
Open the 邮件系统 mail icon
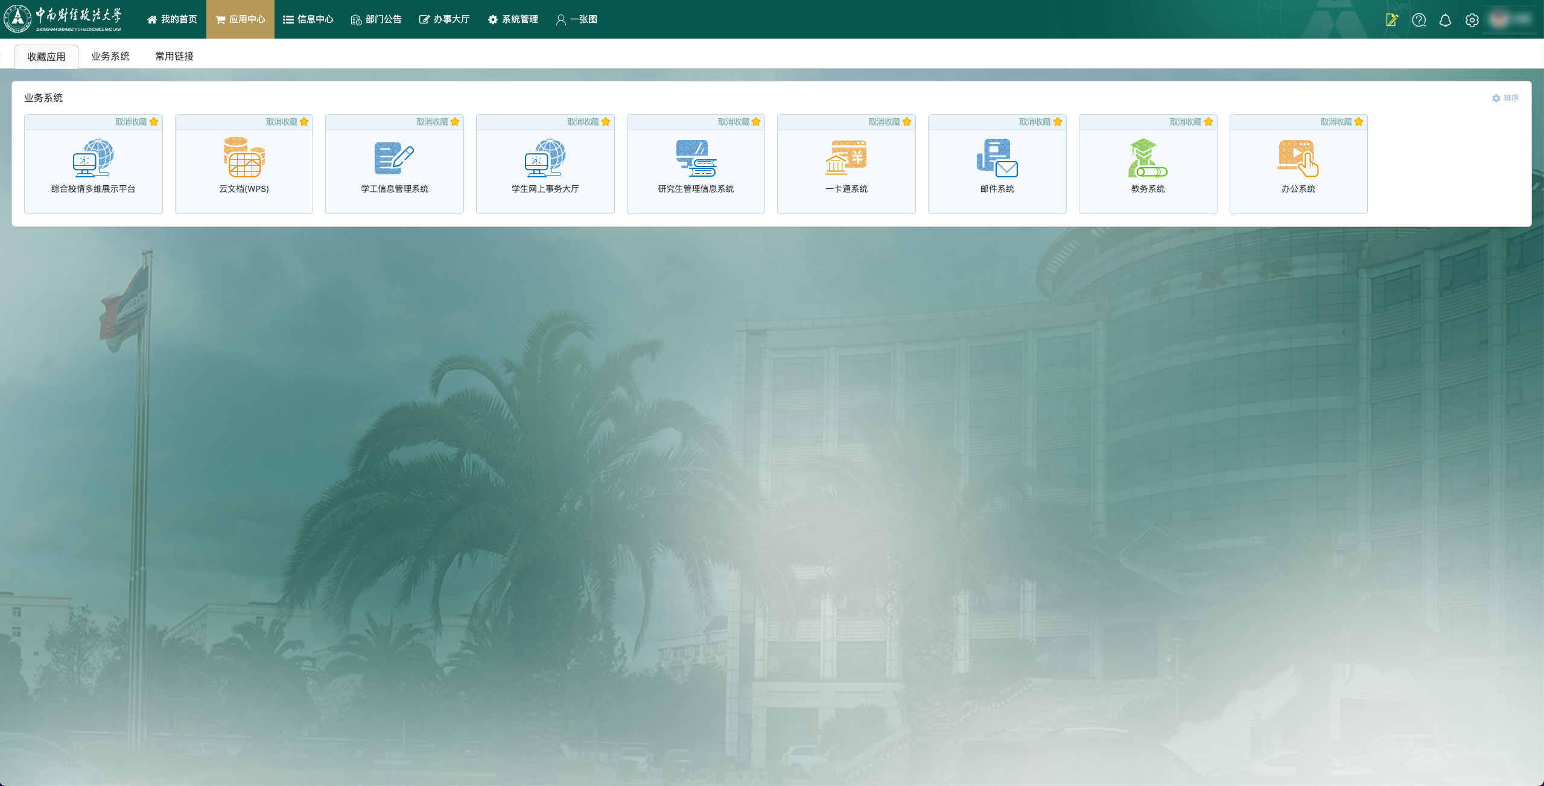coord(997,158)
